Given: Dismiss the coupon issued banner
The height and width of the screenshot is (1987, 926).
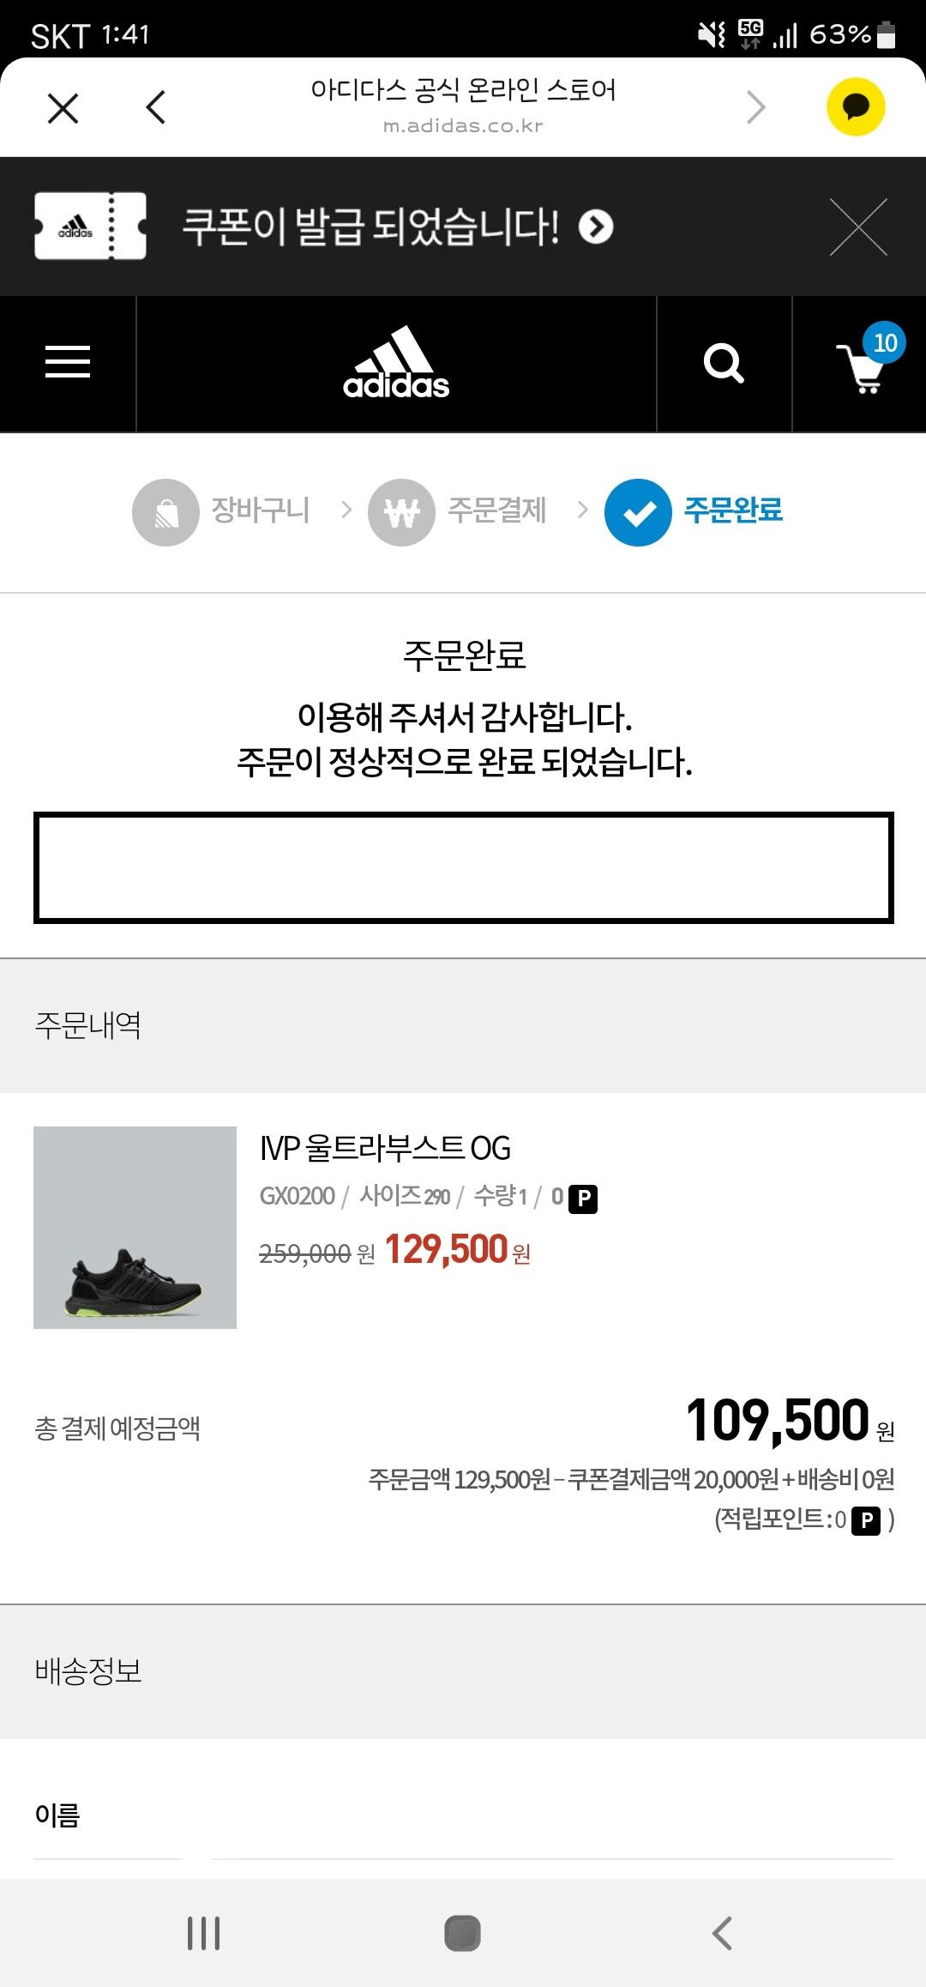Looking at the screenshot, I should [858, 227].
